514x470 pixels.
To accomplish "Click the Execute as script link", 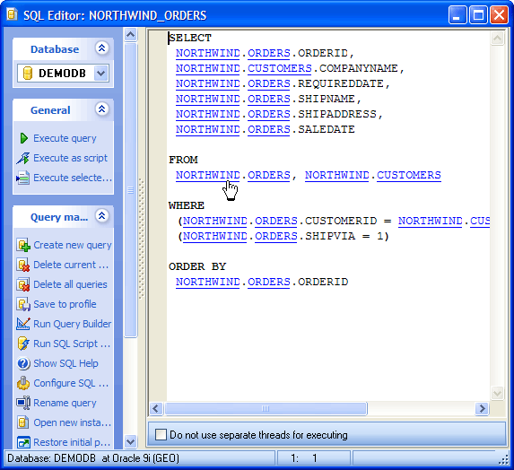I will point(71,158).
